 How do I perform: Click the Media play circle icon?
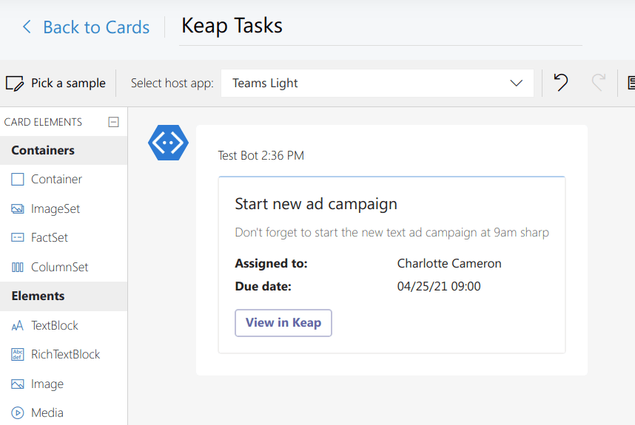[18, 412]
